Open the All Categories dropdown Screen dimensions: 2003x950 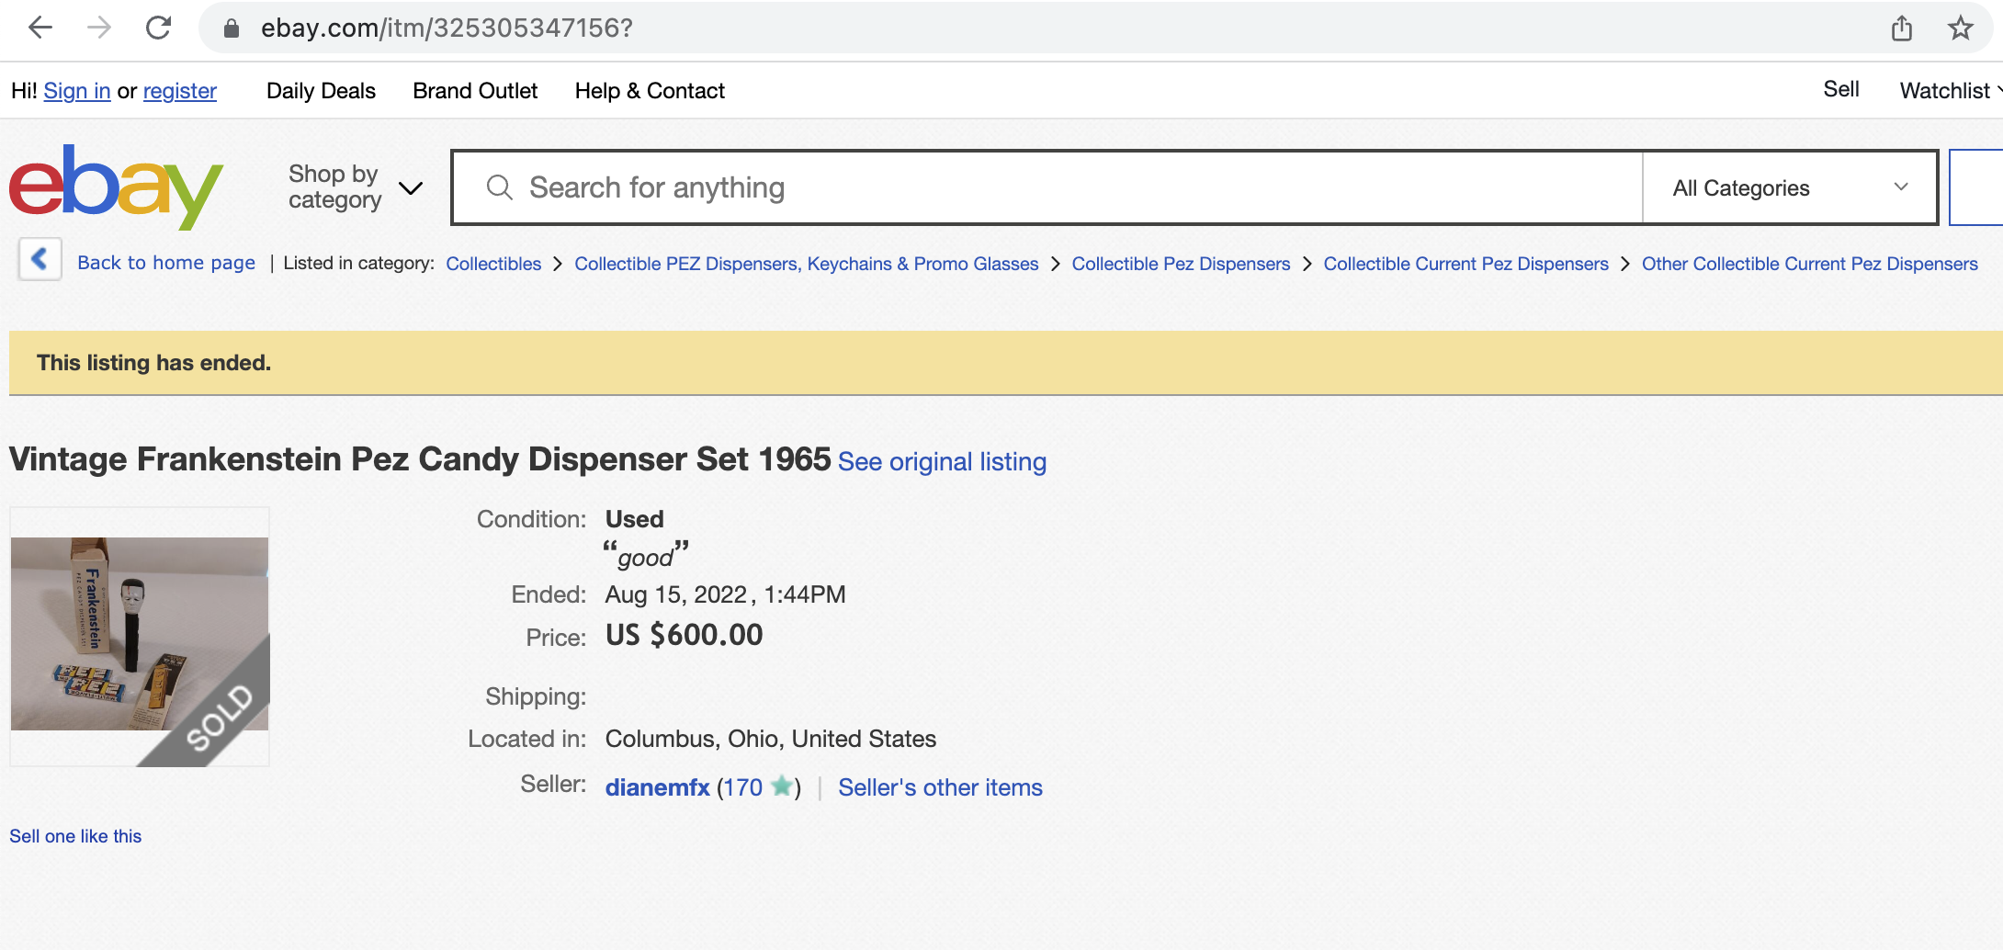coord(1790,187)
